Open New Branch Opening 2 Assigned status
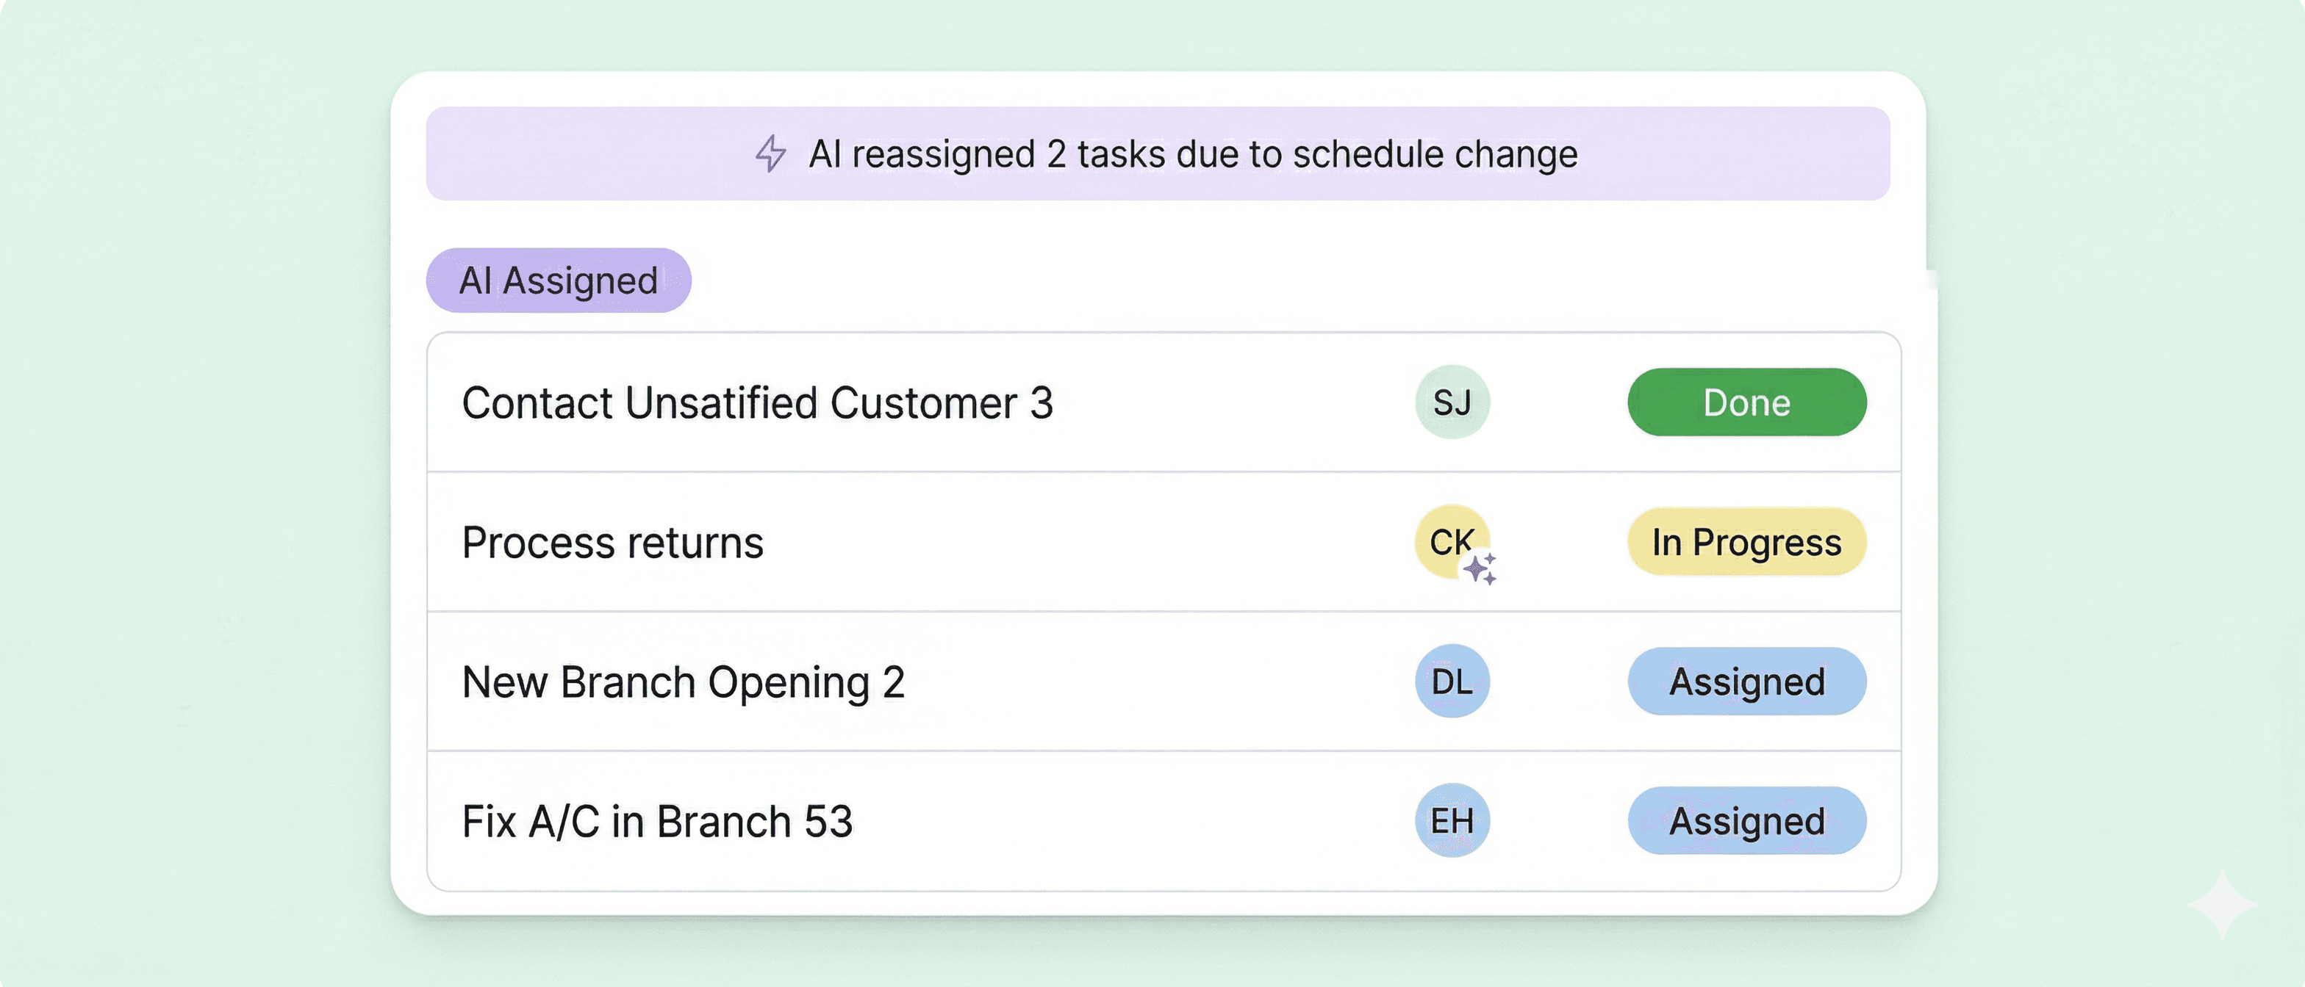2305x987 pixels. 1746,681
